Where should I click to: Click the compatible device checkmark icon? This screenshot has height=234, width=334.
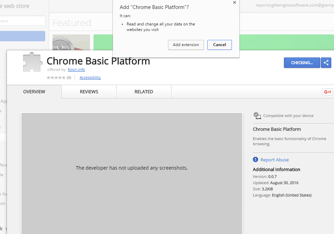click(x=257, y=116)
